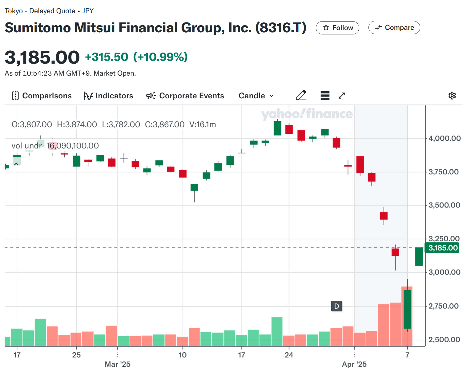Open the stacked lines chart menu icon
Image resolution: width=471 pixels, height=371 pixels.
(325, 96)
